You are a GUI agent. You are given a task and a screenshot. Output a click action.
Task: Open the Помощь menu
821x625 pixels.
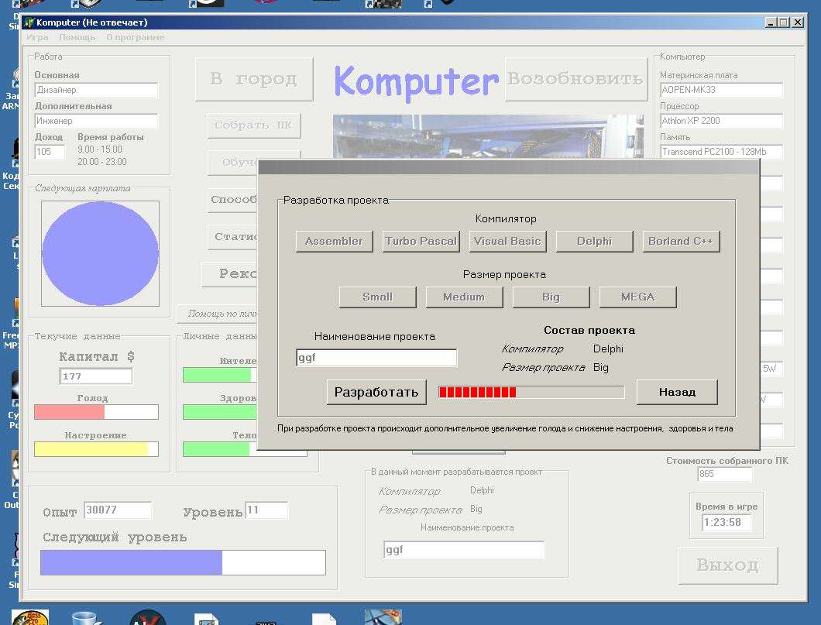[x=77, y=37]
